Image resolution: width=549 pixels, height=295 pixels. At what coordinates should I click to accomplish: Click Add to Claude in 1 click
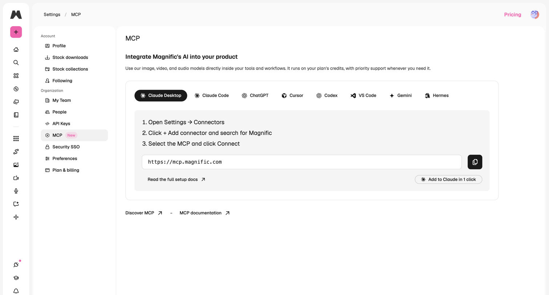pyautogui.click(x=448, y=179)
